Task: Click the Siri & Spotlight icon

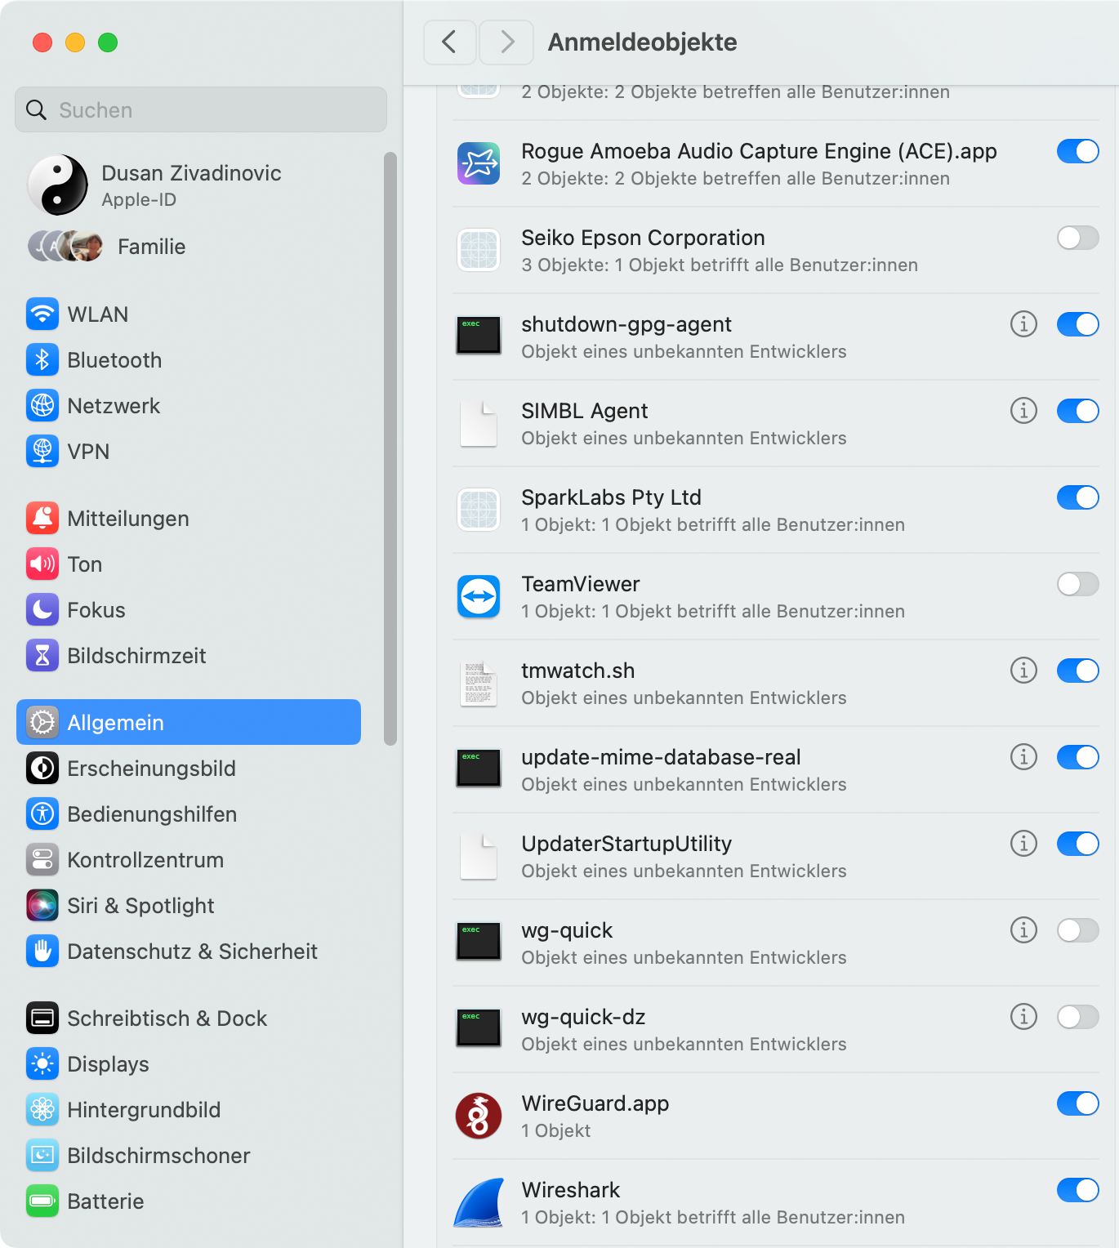Action: click(42, 905)
